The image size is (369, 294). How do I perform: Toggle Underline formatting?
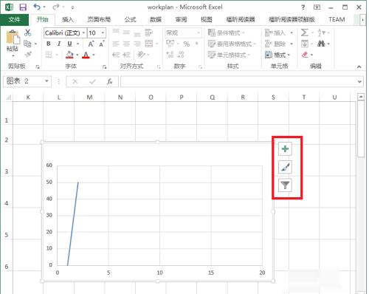tap(69, 44)
